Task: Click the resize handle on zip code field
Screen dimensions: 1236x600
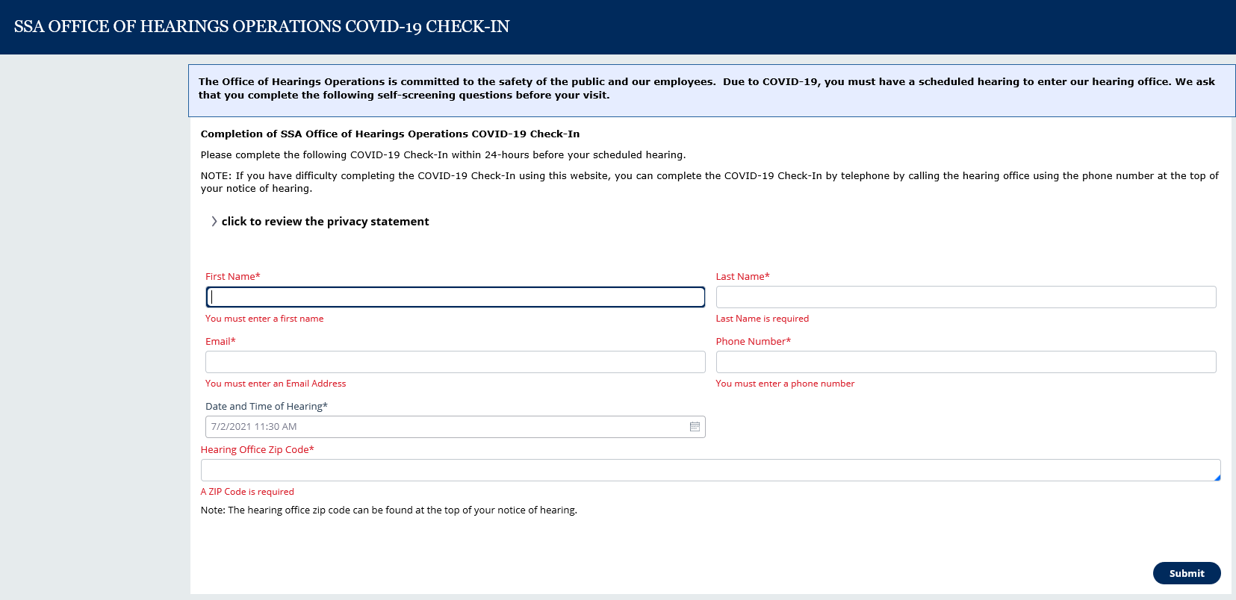Action: (x=1217, y=478)
